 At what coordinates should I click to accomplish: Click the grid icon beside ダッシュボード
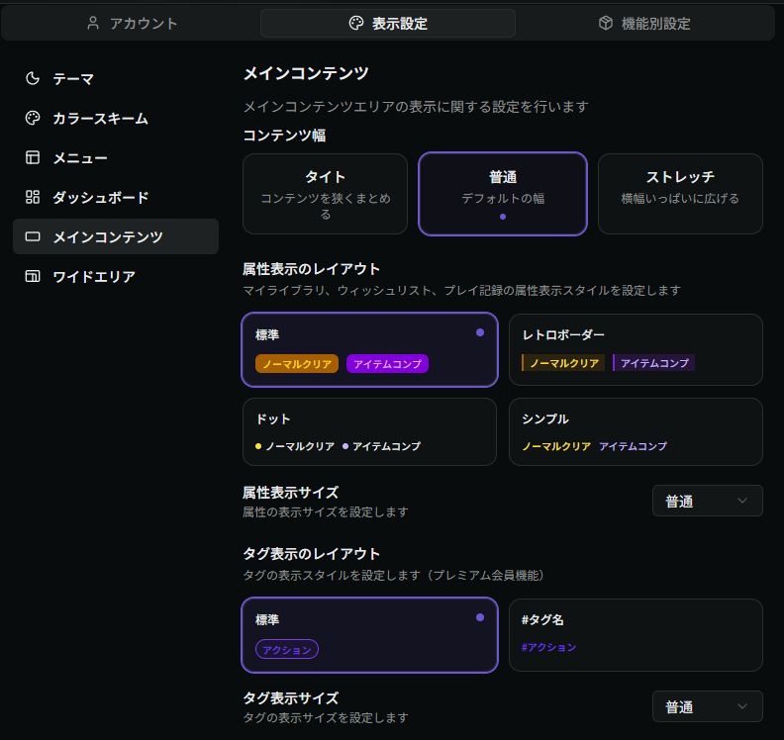pos(33,197)
